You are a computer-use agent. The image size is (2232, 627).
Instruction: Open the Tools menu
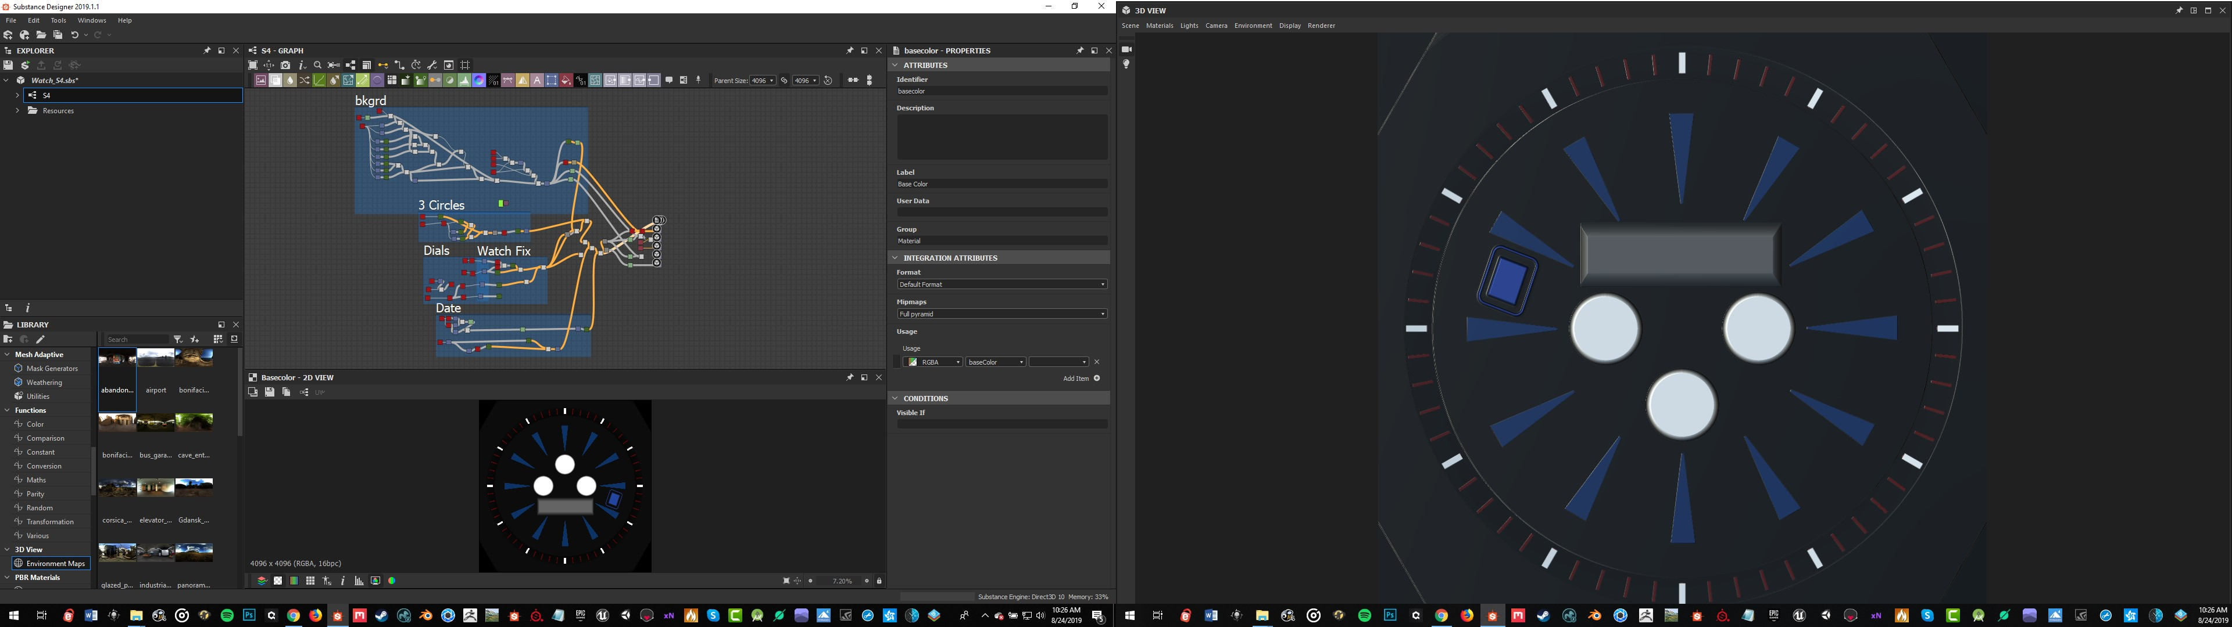[58, 20]
